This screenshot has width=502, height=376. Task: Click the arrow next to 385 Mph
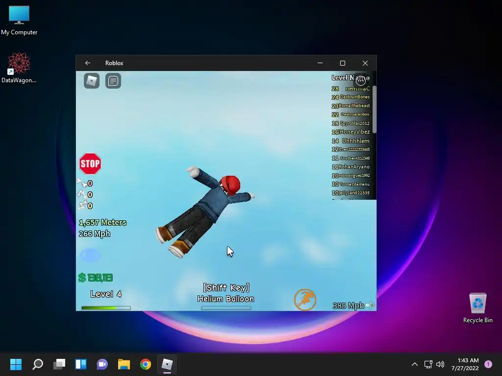[370, 305]
